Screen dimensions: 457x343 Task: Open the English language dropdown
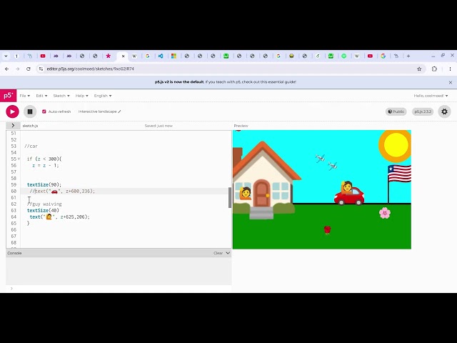coord(103,96)
